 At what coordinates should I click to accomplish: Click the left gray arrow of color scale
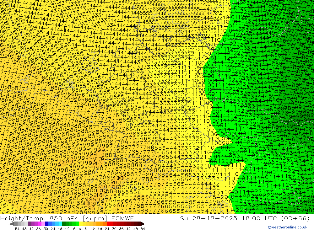[11, 224]
